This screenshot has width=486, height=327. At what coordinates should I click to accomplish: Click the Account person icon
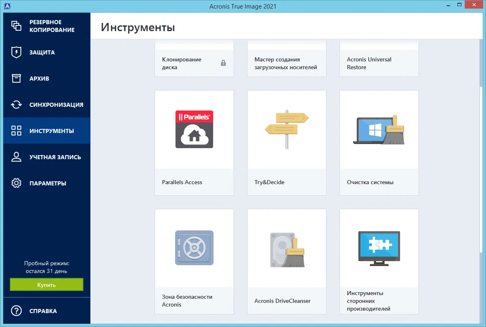[16, 157]
